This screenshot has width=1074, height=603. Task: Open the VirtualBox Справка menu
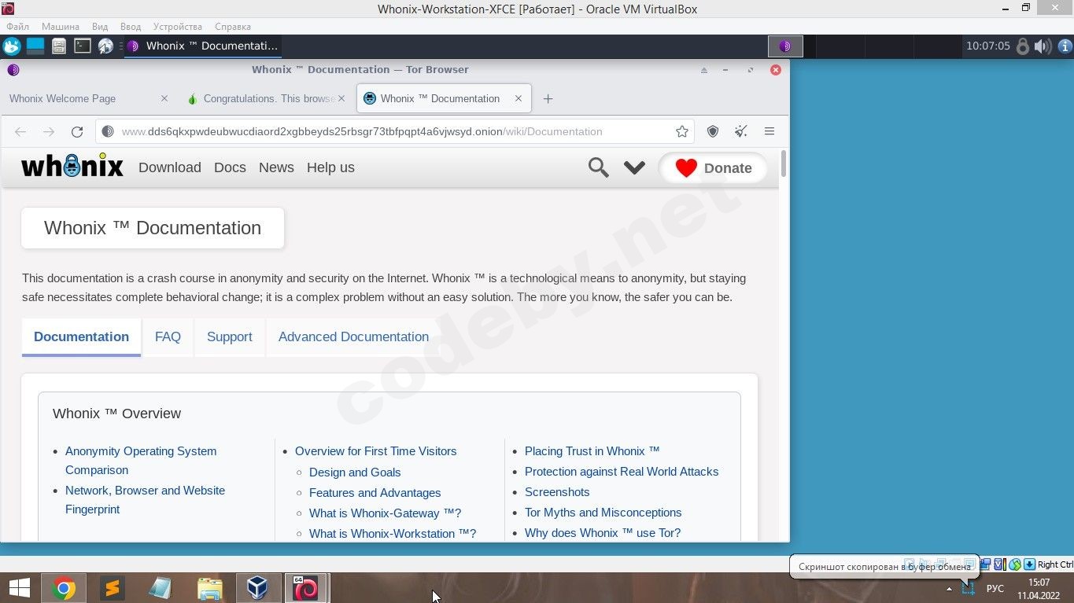[233, 27]
